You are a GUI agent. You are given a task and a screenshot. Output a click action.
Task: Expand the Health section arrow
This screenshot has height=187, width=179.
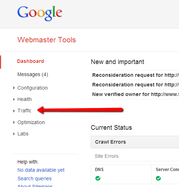(x=14, y=99)
